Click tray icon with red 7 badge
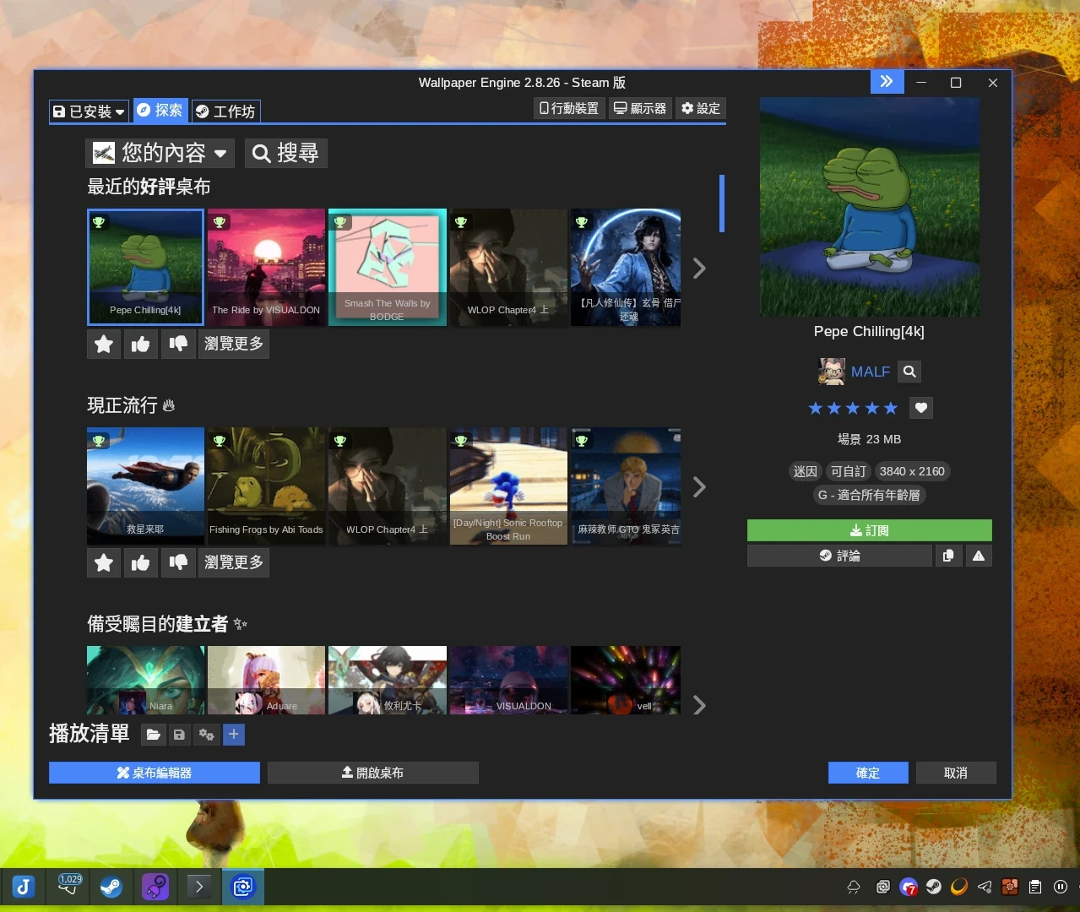The image size is (1080, 912). pos(909,887)
